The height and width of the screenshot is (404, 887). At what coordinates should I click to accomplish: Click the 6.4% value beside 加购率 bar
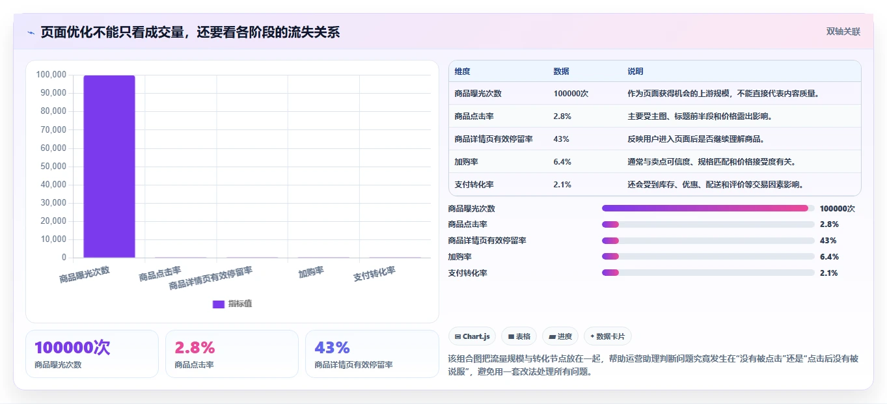829,257
